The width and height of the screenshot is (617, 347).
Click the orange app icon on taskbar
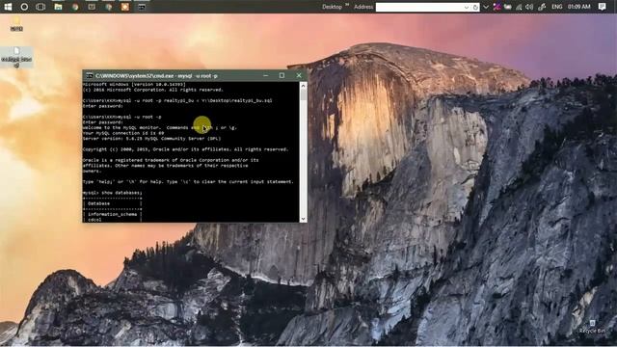[x=125, y=7]
